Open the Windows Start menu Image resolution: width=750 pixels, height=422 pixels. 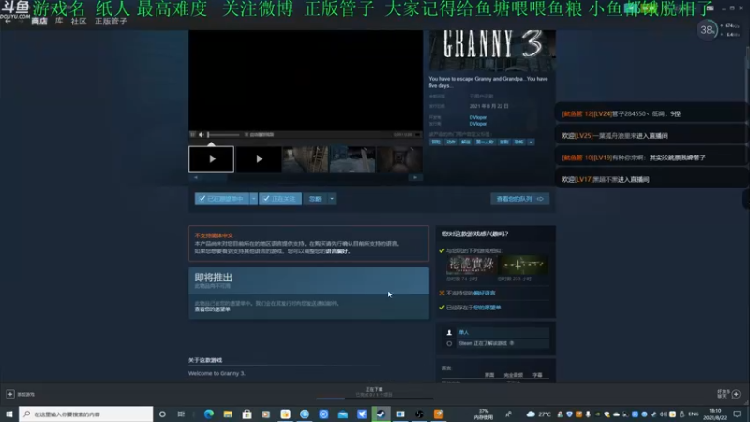click(9, 414)
